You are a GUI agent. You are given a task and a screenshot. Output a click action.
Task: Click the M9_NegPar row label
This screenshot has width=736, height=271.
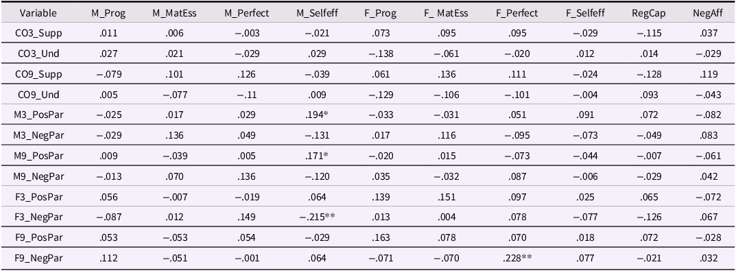(x=38, y=176)
